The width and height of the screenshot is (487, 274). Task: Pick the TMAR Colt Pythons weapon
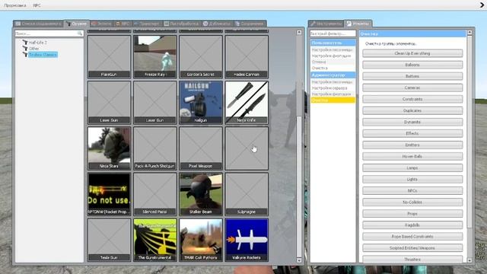201,240
